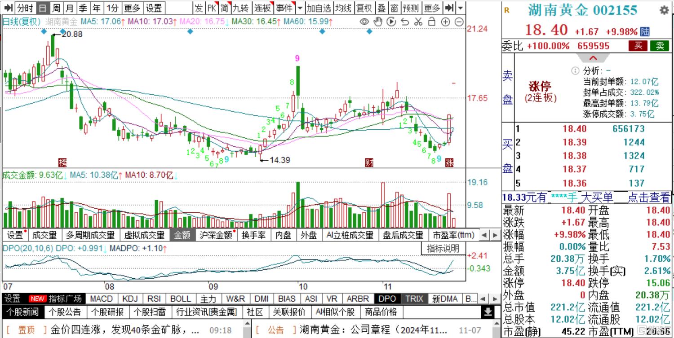Click the PK compare toolbar button
This screenshot has width=674, height=338.
pos(212,8)
